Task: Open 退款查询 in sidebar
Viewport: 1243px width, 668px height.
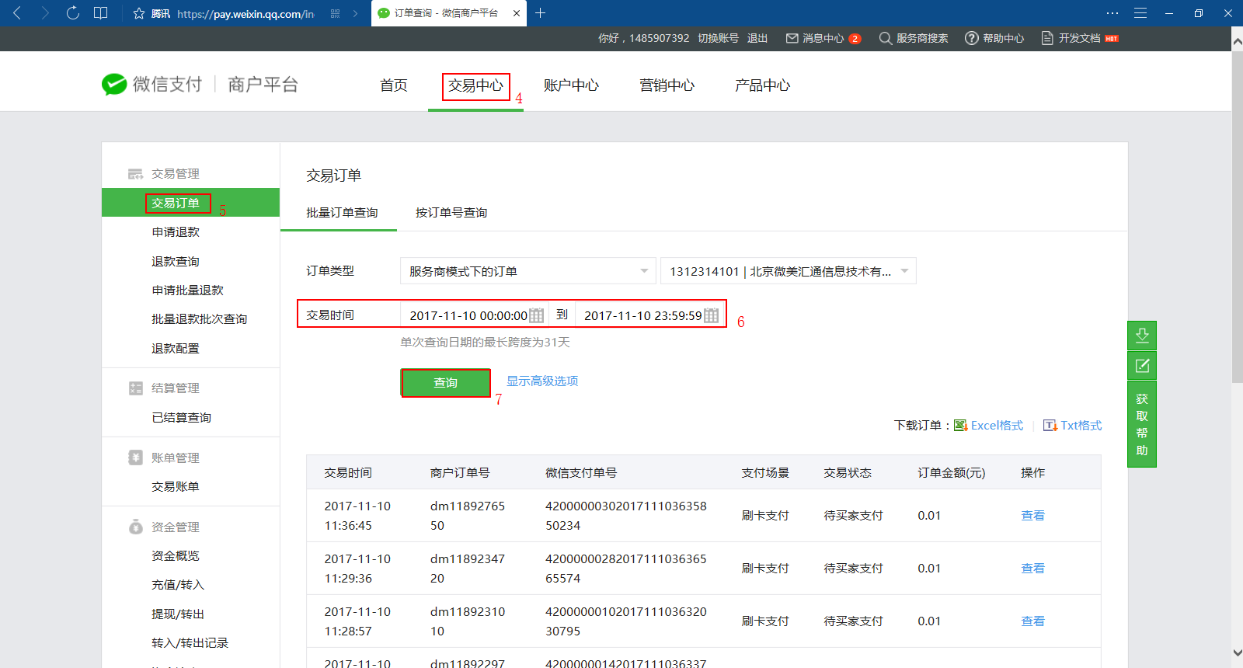Action: point(176,262)
